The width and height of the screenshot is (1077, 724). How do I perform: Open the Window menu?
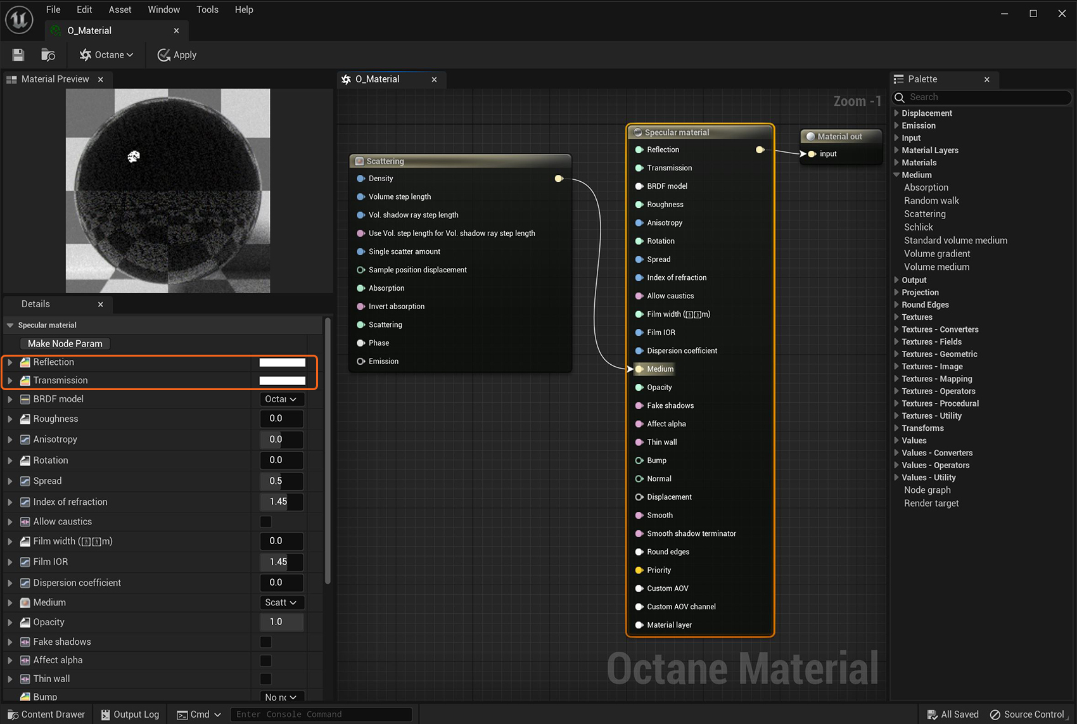tap(163, 10)
